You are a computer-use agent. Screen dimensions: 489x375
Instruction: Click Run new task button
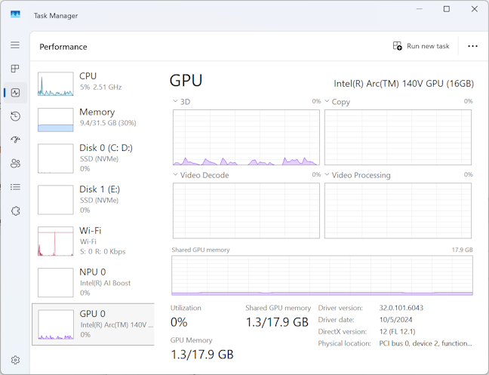point(420,46)
